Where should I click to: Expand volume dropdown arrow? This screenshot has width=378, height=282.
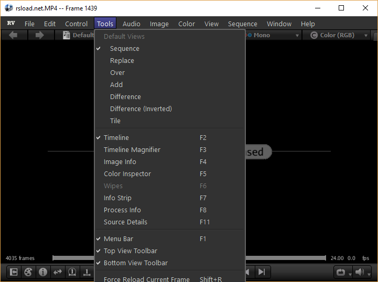click(369, 274)
